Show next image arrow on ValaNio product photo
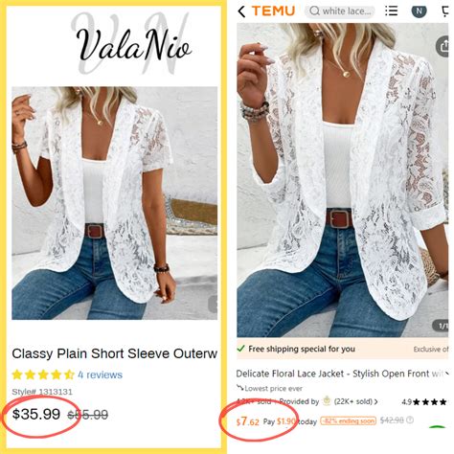 (214, 304)
